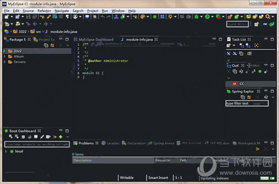Open dropdown arrow beside user account icon

80,17
